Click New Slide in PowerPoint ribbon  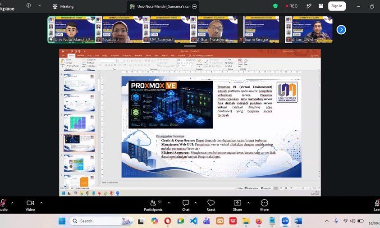(x=84, y=63)
